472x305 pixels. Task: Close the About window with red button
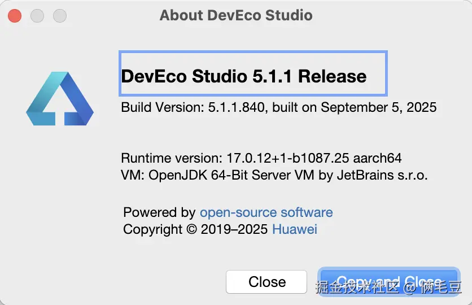[x=15, y=16]
